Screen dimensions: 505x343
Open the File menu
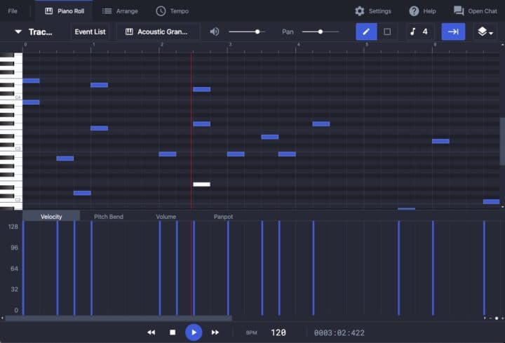(x=13, y=11)
